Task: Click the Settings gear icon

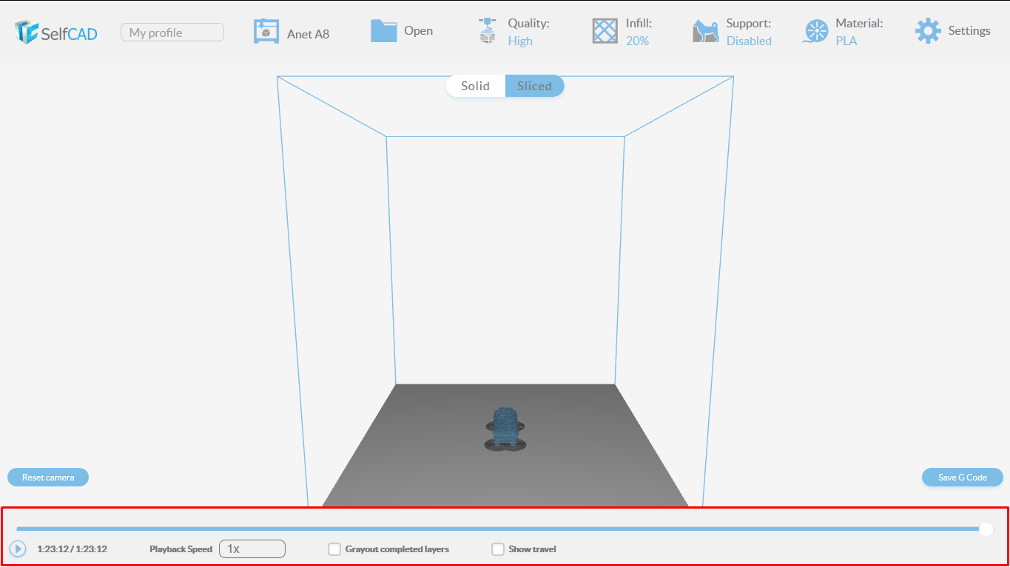Action: [x=928, y=31]
